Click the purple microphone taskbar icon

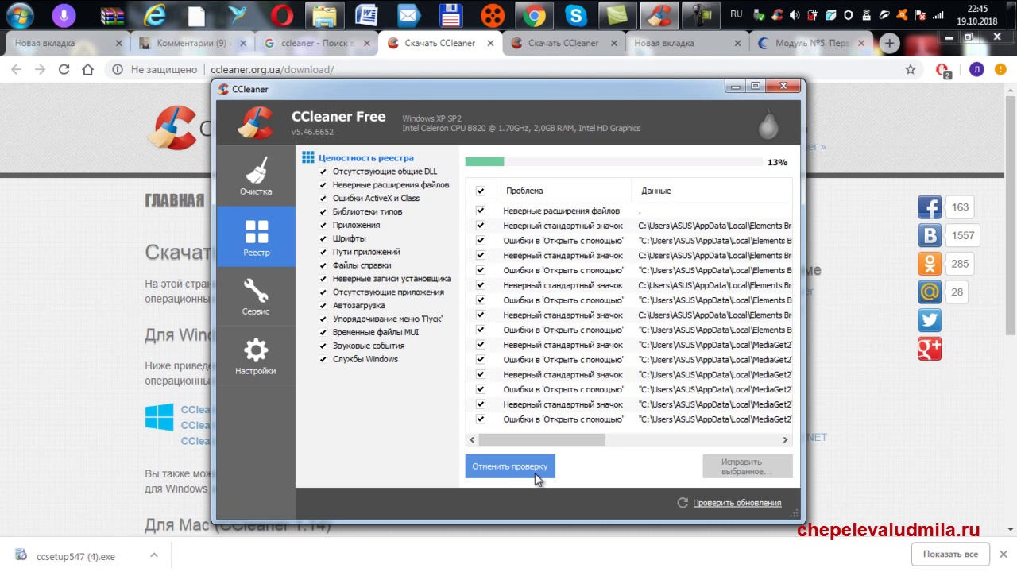point(64,15)
